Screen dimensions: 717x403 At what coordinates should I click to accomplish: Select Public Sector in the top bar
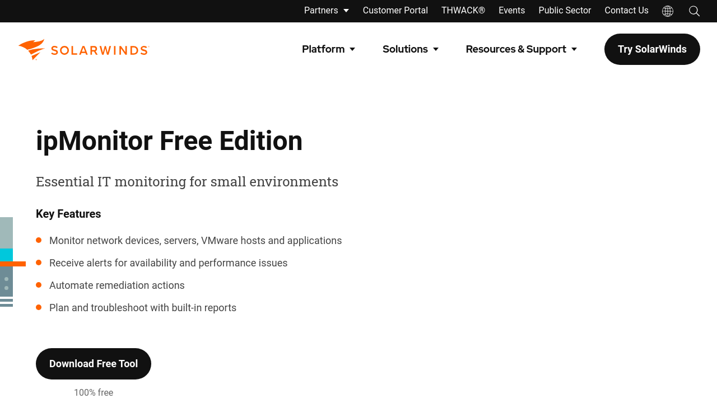point(565,11)
